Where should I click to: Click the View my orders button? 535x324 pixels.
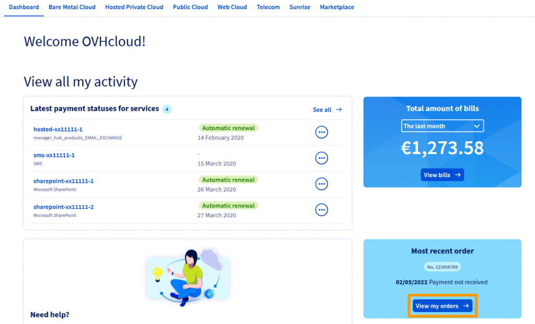442,306
